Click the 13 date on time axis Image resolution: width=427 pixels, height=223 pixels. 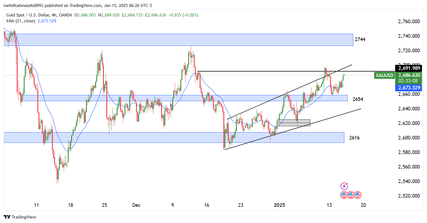[329, 205]
